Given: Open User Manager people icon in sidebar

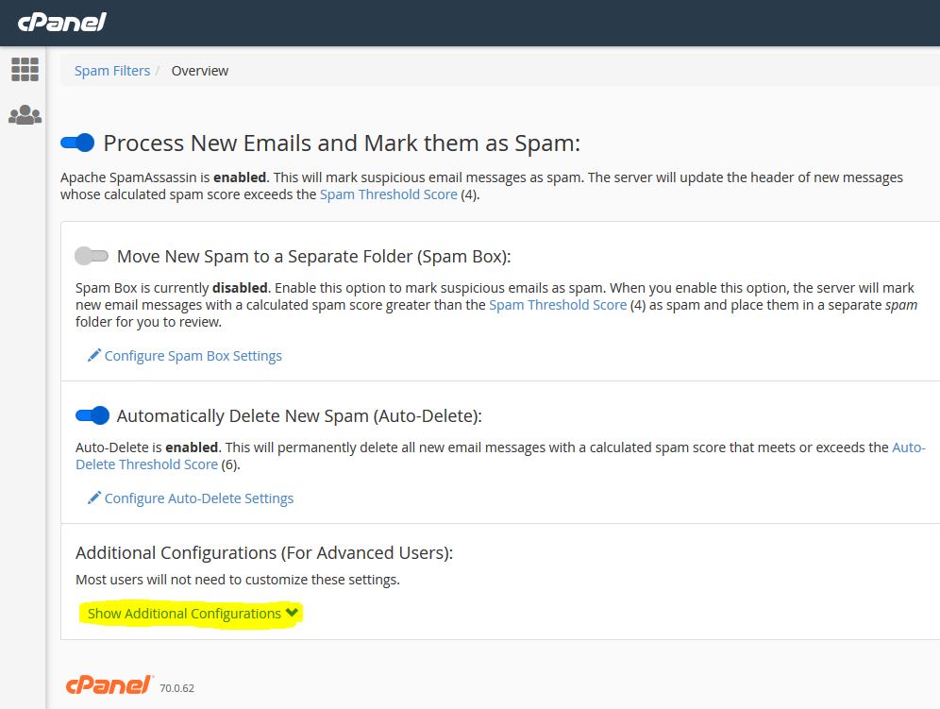Looking at the screenshot, I should 25,114.
